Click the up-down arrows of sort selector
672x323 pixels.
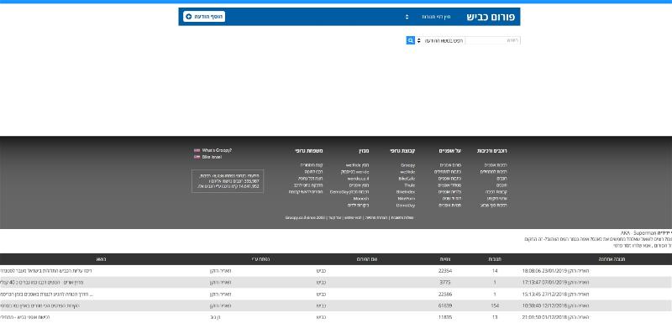coord(407,17)
